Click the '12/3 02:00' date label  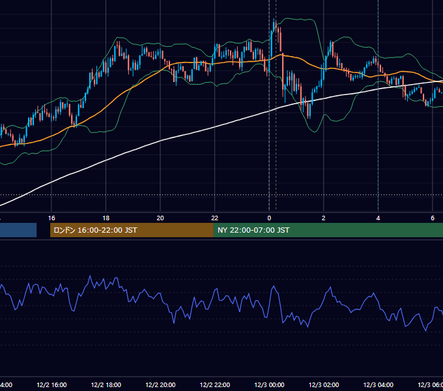pyautogui.click(x=324, y=385)
